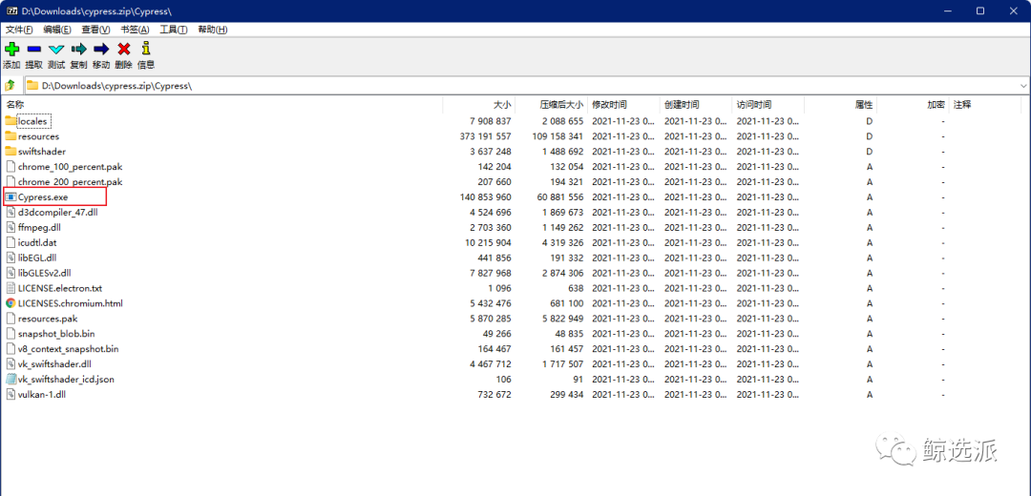The width and height of the screenshot is (1031, 496).
Task: Select the resources folder icon
Action: [10, 136]
